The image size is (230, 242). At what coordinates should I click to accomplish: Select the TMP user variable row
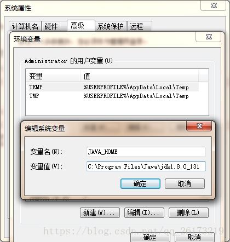tap(112, 96)
